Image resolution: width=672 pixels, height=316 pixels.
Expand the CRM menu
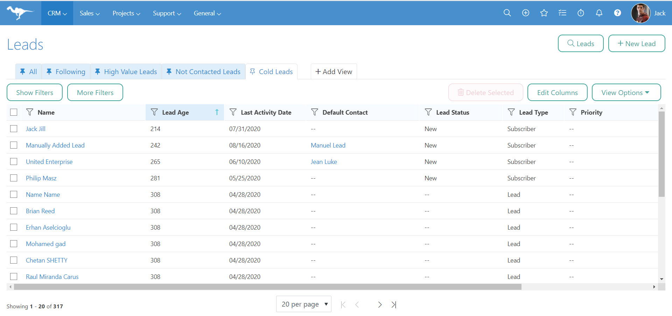coord(57,13)
